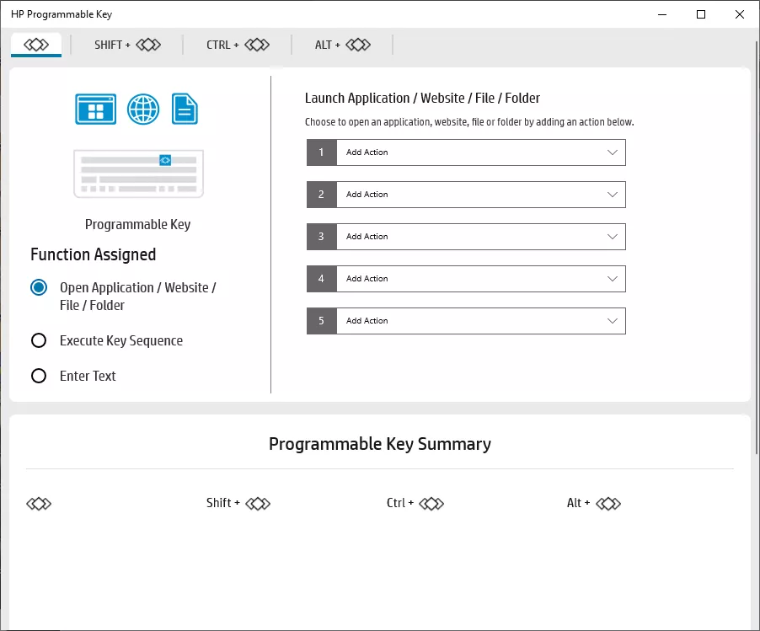Click the plain key icon in summary

click(39, 504)
